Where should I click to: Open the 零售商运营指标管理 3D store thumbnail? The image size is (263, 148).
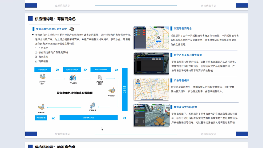pos(151,115)
